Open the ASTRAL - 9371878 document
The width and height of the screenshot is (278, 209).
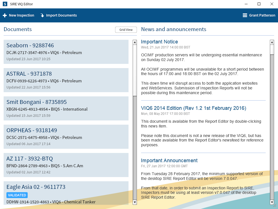[66, 80]
